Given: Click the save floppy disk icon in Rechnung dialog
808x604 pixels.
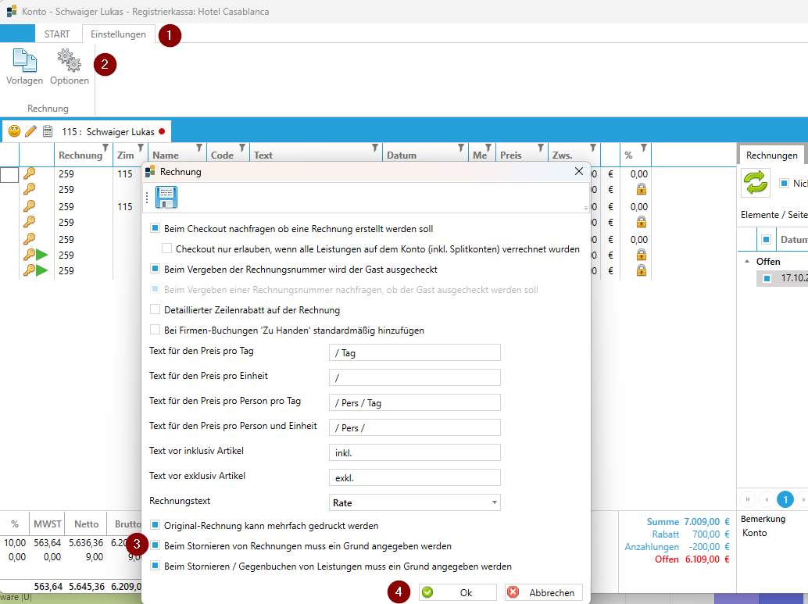Looking at the screenshot, I should [166, 198].
